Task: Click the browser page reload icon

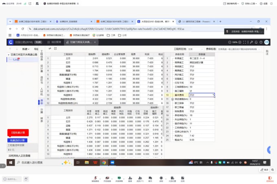Action: 23,29
